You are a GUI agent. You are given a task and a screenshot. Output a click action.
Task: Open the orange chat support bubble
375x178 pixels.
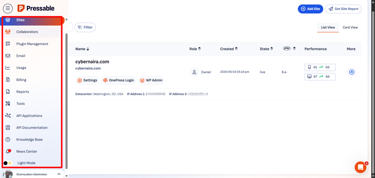coord(360,167)
